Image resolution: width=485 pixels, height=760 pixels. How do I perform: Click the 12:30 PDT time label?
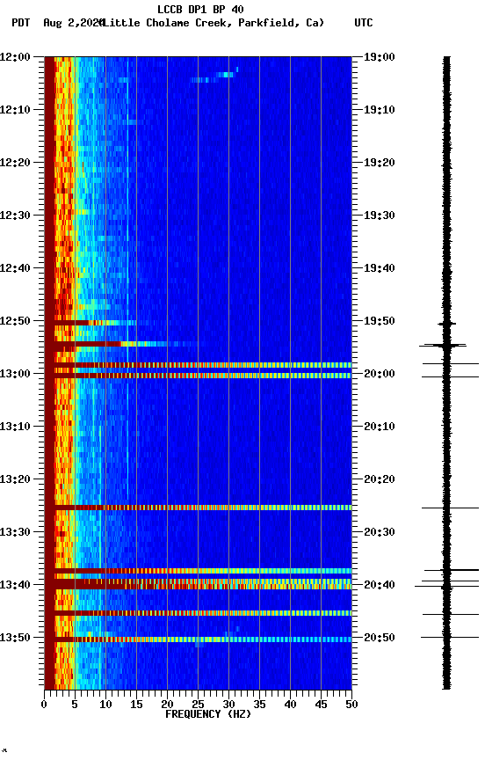point(15,216)
